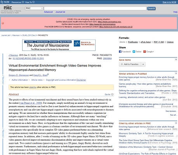Click author Gregory D. Clemenson
Viewport: 178px width, 155px height.
pos(19,75)
